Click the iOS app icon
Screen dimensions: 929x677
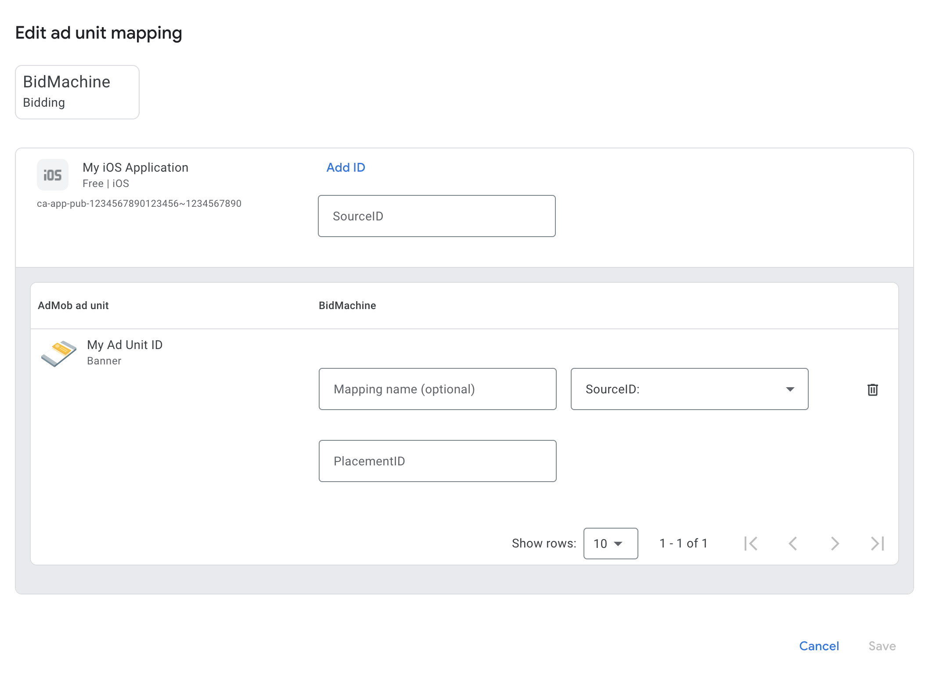point(53,175)
